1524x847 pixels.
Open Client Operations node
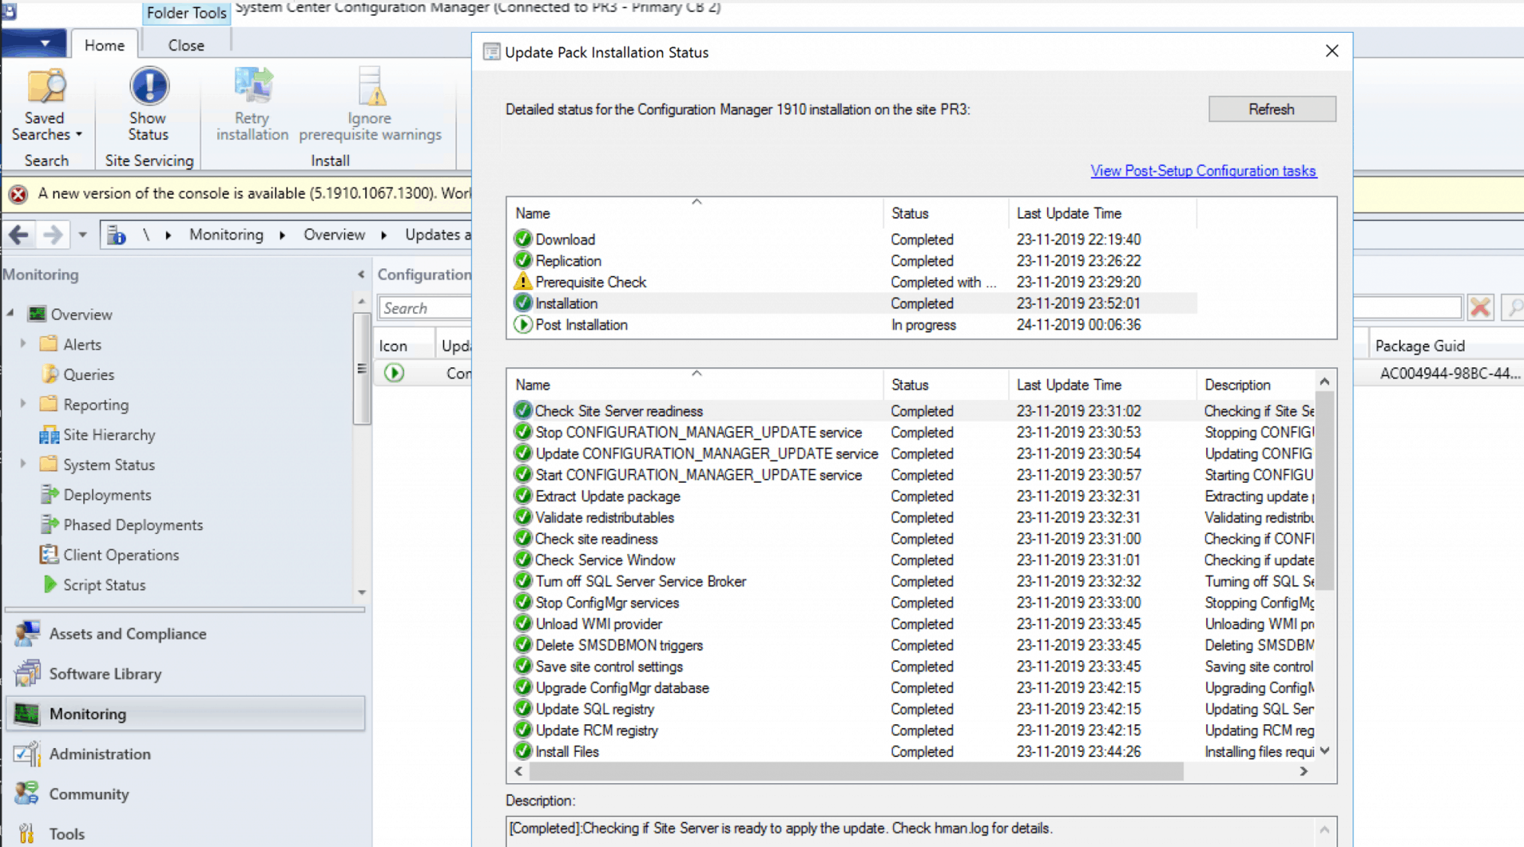tap(120, 555)
